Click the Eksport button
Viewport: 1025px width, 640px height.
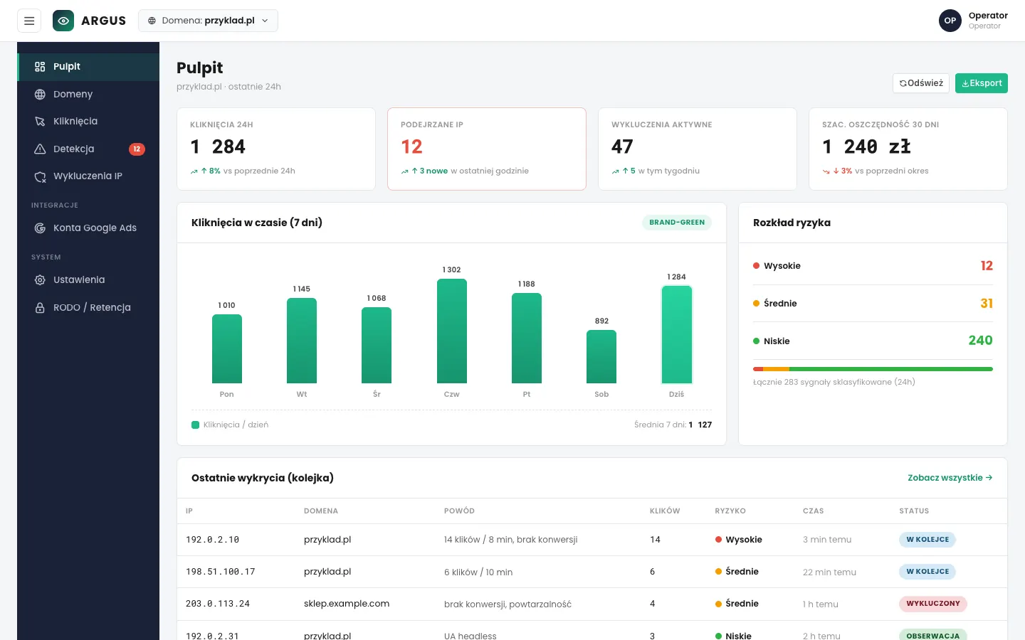pyautogui.click(x=981, y=83)
